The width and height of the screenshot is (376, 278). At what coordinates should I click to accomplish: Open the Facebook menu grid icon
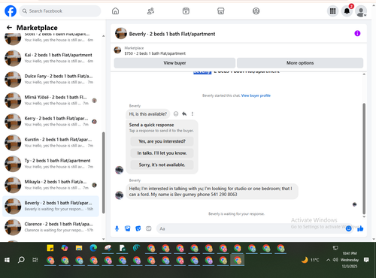[332, 11]
